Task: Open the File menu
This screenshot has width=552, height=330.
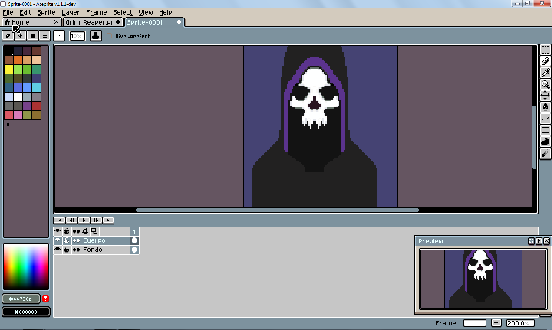Action: pyautogui.click(x=8, y=12)
